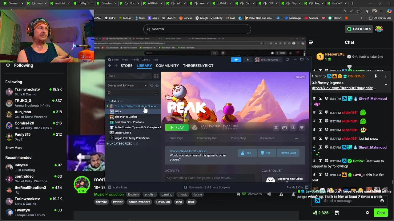Open the LIBRARY tab in Steam

pos(144,66)
